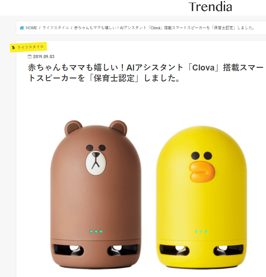Click the yellow duck speaker image

(x=201, y=197)
